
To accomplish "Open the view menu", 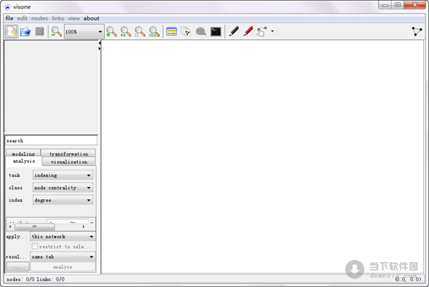I will (74, 19).
